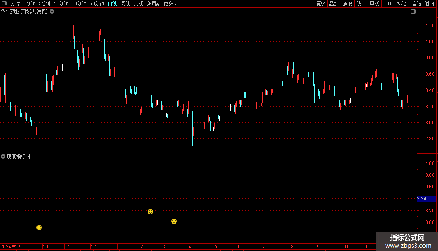
Task: Expand the 股朋指标网 indicator dropdown
Action: click(x=3, y=157)
